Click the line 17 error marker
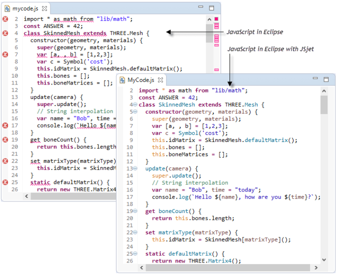The image size is (338, 275). click(5, 125)
